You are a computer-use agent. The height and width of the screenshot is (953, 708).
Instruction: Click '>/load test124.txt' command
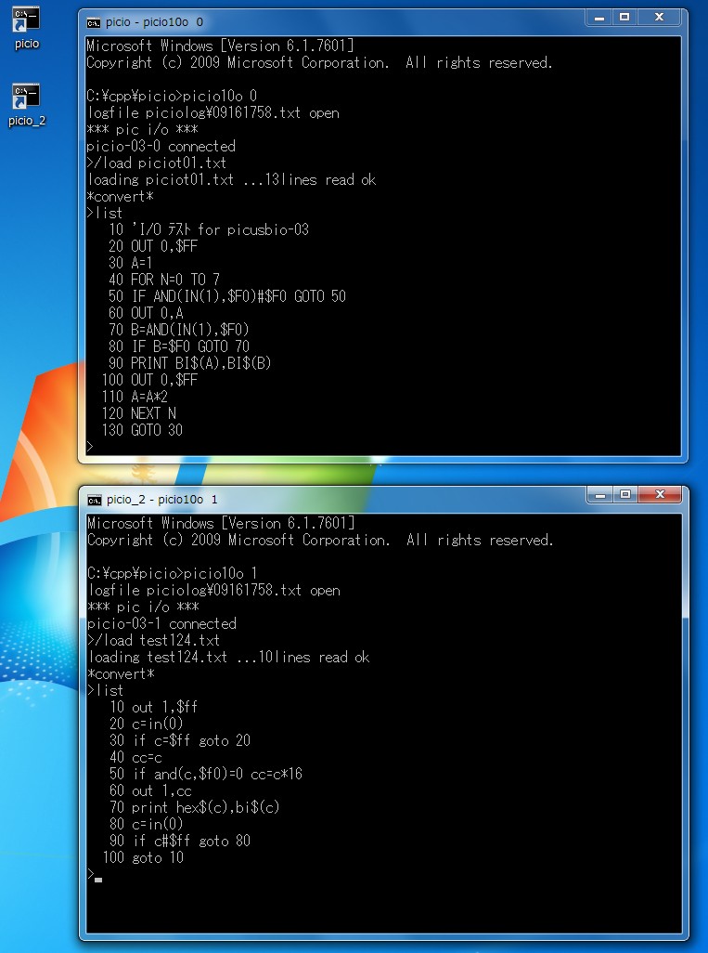coord(154,641)
